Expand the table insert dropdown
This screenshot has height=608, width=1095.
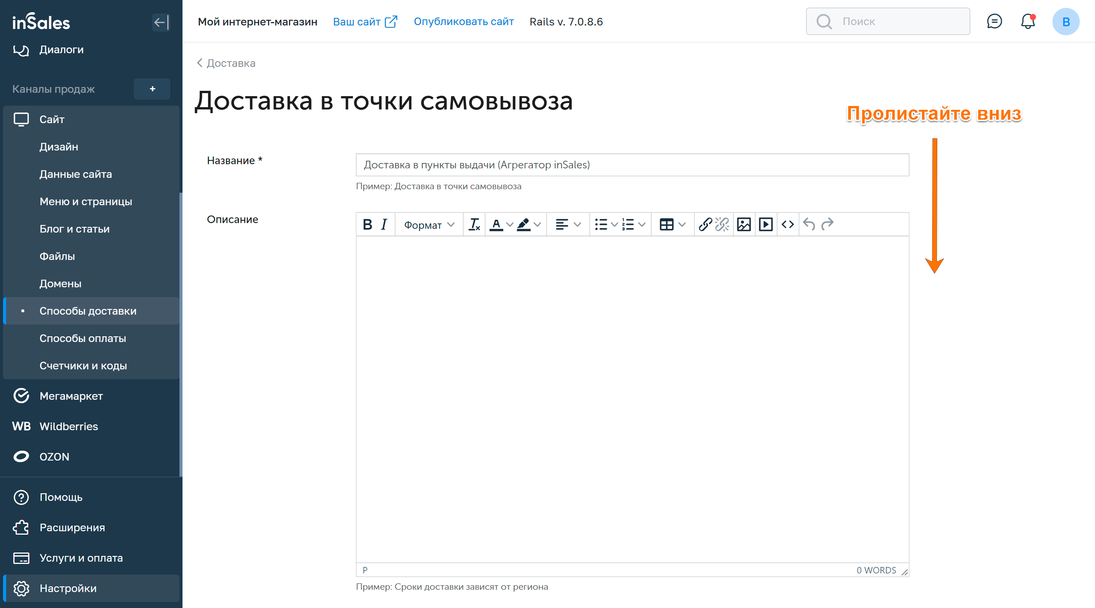[682, 224]
